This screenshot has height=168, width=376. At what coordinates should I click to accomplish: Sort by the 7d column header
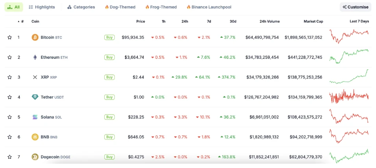click(209, 21)
